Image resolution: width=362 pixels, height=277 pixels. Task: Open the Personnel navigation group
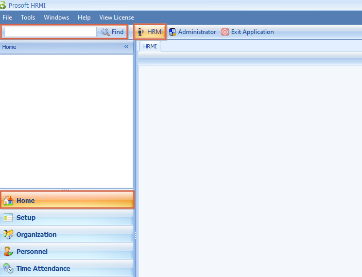point(67,251)
